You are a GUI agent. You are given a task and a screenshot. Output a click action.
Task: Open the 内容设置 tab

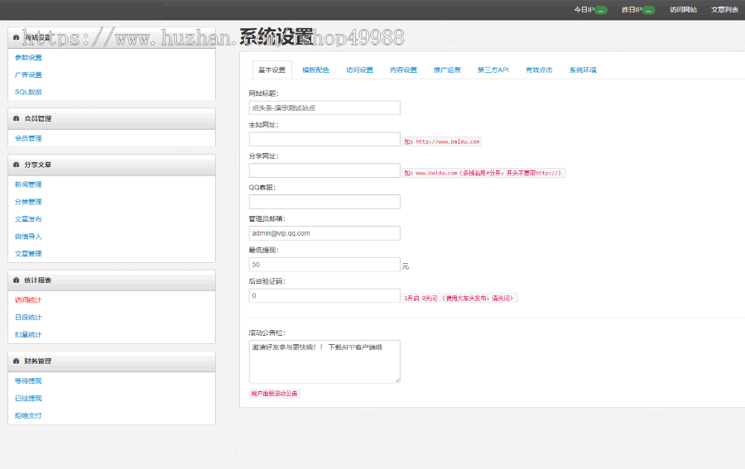[403, 69]
